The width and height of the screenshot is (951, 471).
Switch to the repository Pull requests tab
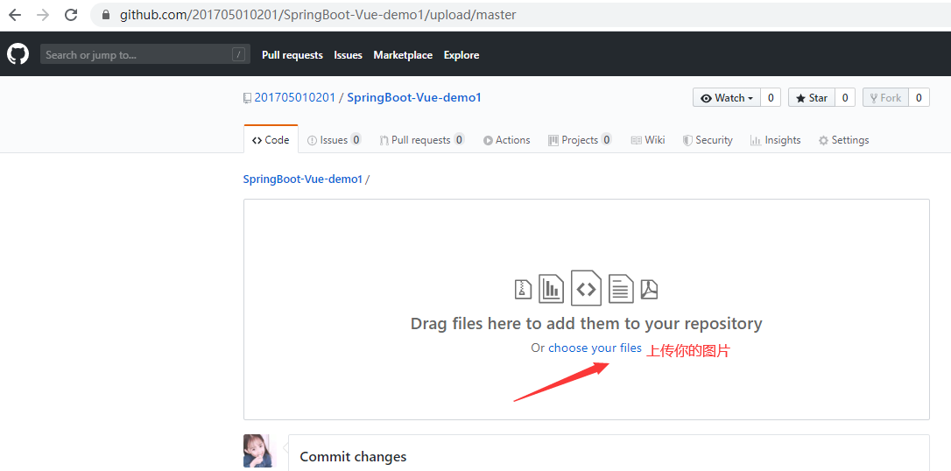click(422, 140)
